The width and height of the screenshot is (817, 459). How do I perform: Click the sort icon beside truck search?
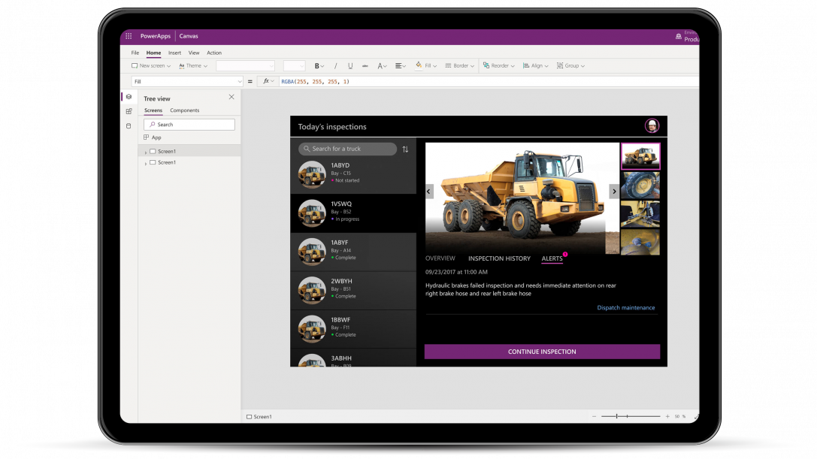point(405,149)
